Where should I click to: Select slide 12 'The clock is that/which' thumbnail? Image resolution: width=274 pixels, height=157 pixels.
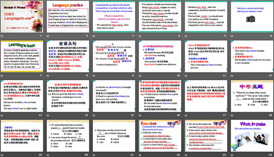coord(252,56)
